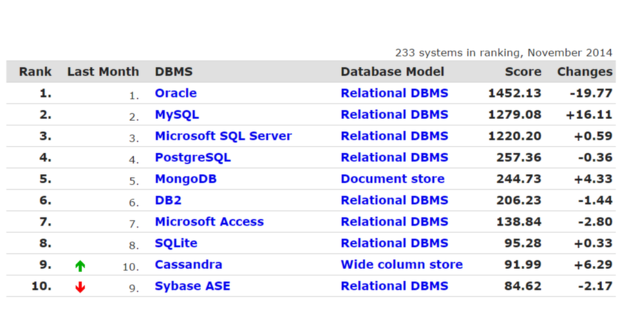Open the DB2 link
This screenshot has height=335, width=618.
point(168,201)
